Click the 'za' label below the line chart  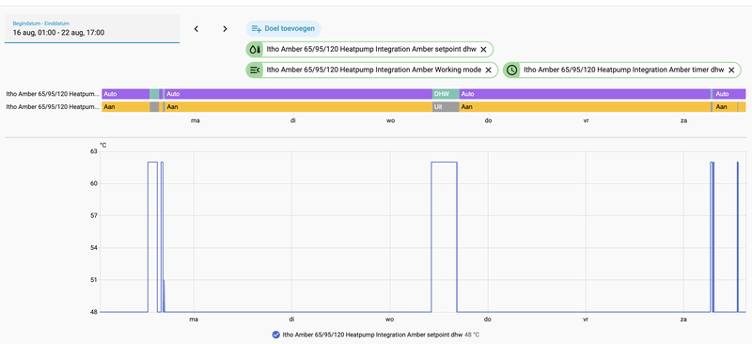(683, 319)
